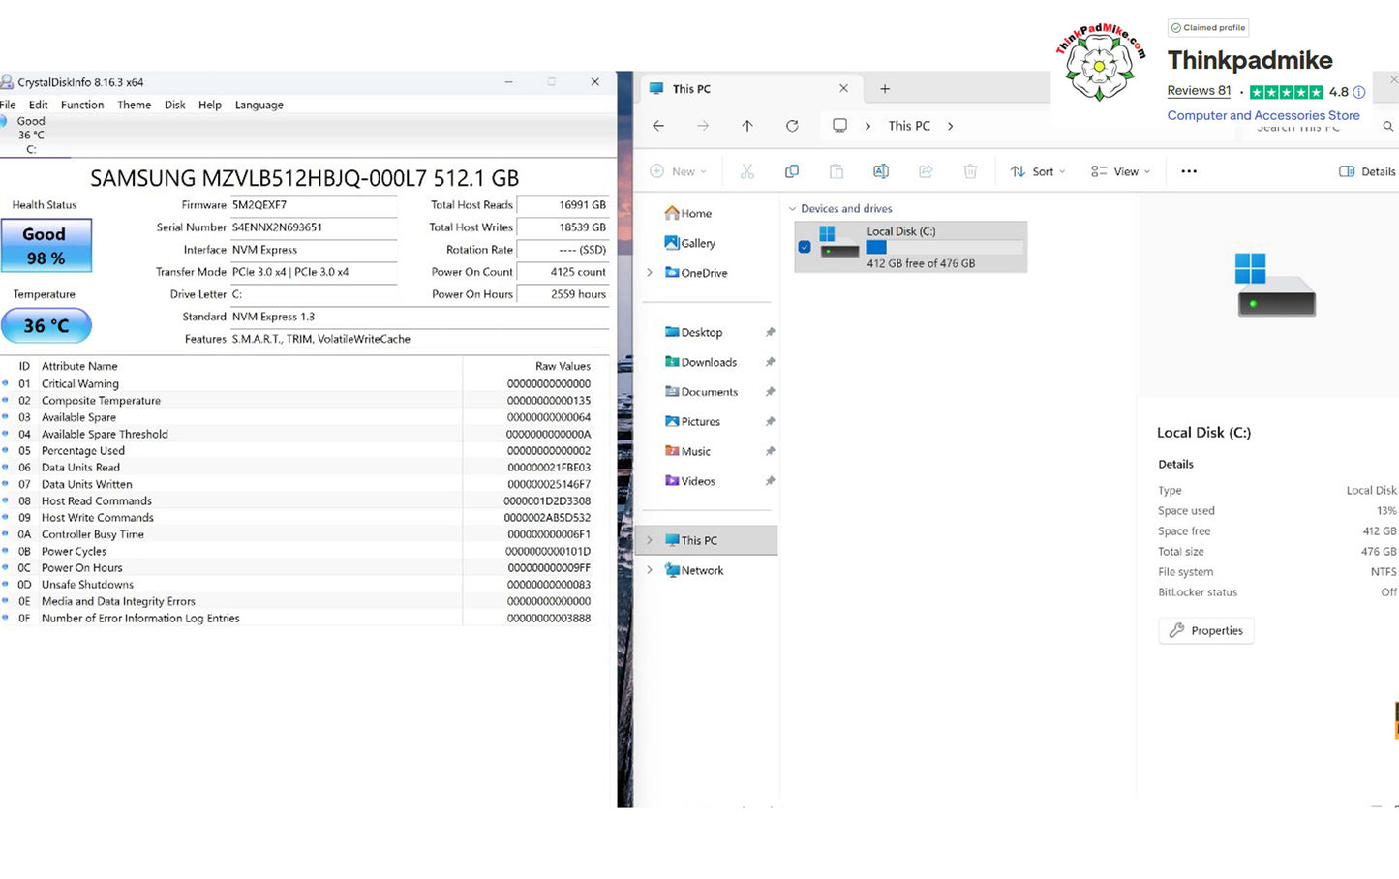This screenshot has height=879, width=1399.
Task: Open Computer and Accessories Store link
Action: pyautogui.click(x=1262, y=115)
